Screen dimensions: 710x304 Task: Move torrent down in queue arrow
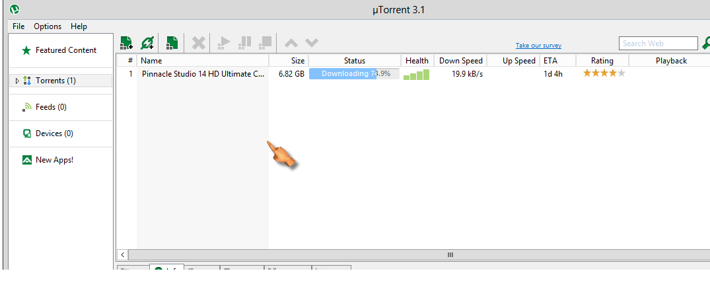tap(312, 43)
